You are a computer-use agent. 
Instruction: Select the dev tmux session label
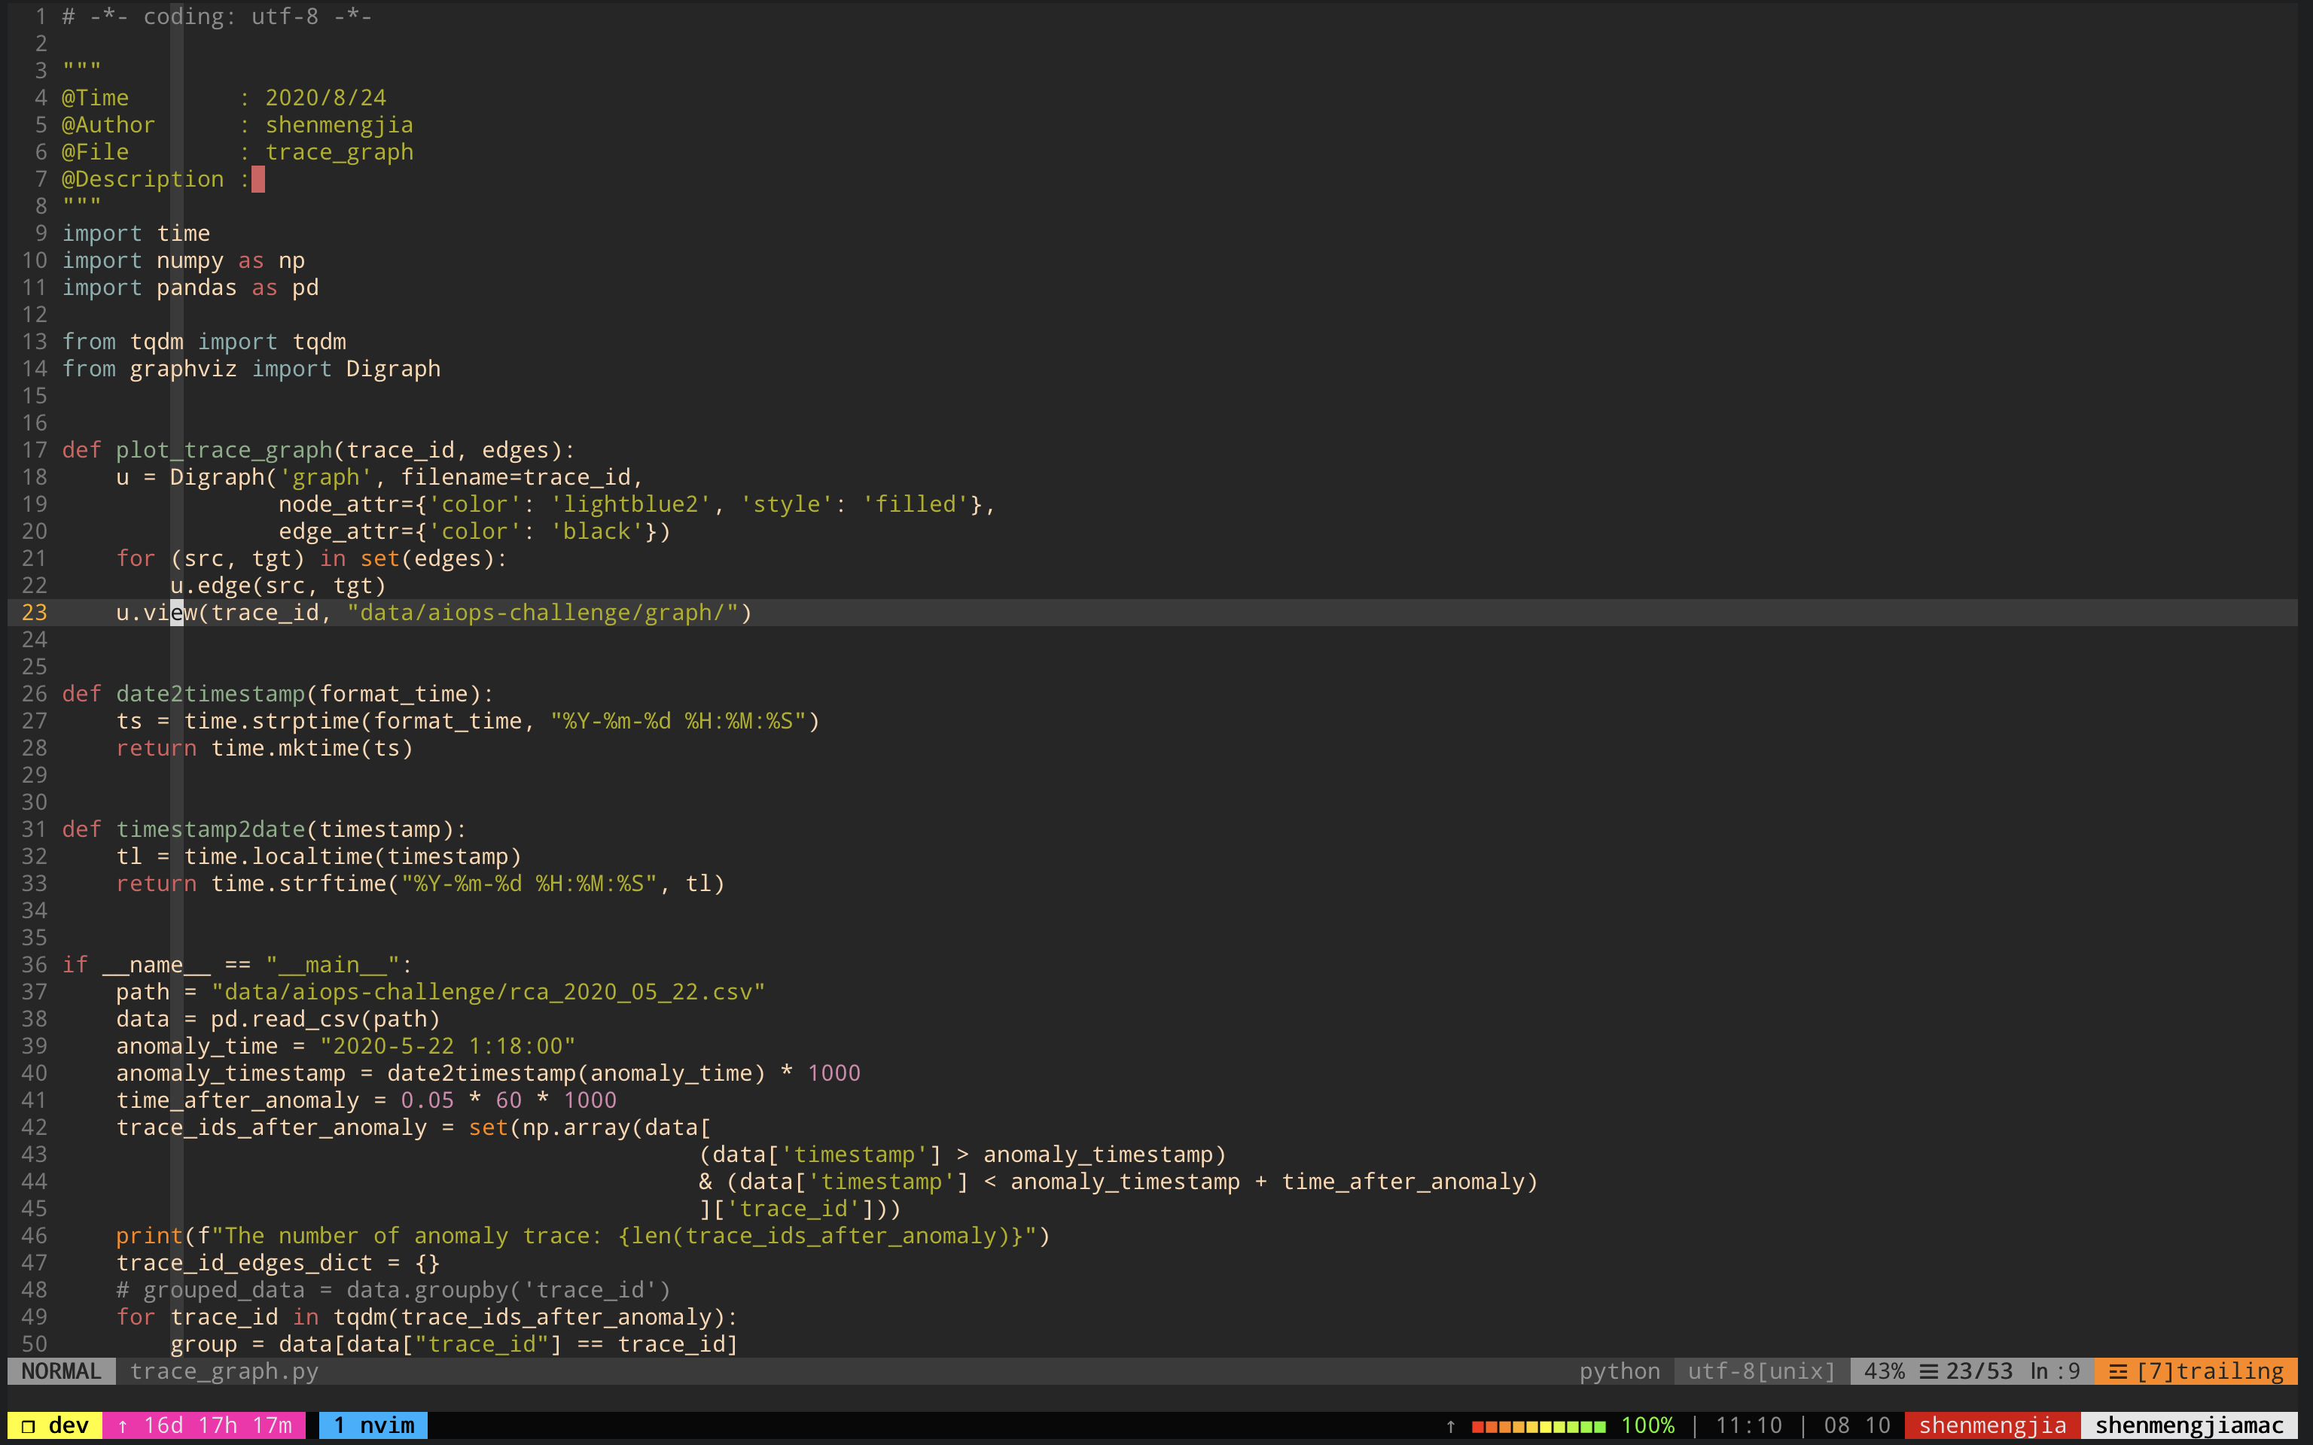[68, 1426]
